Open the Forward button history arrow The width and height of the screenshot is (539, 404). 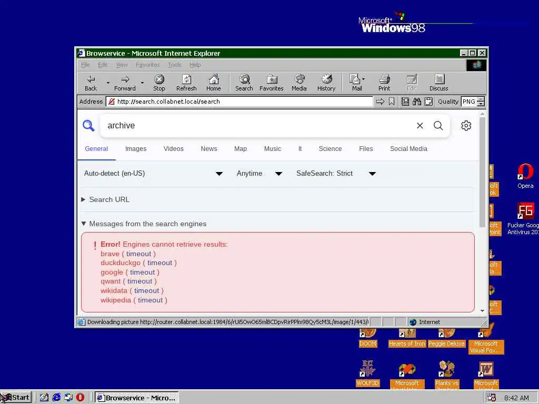[x=142, y=83]
